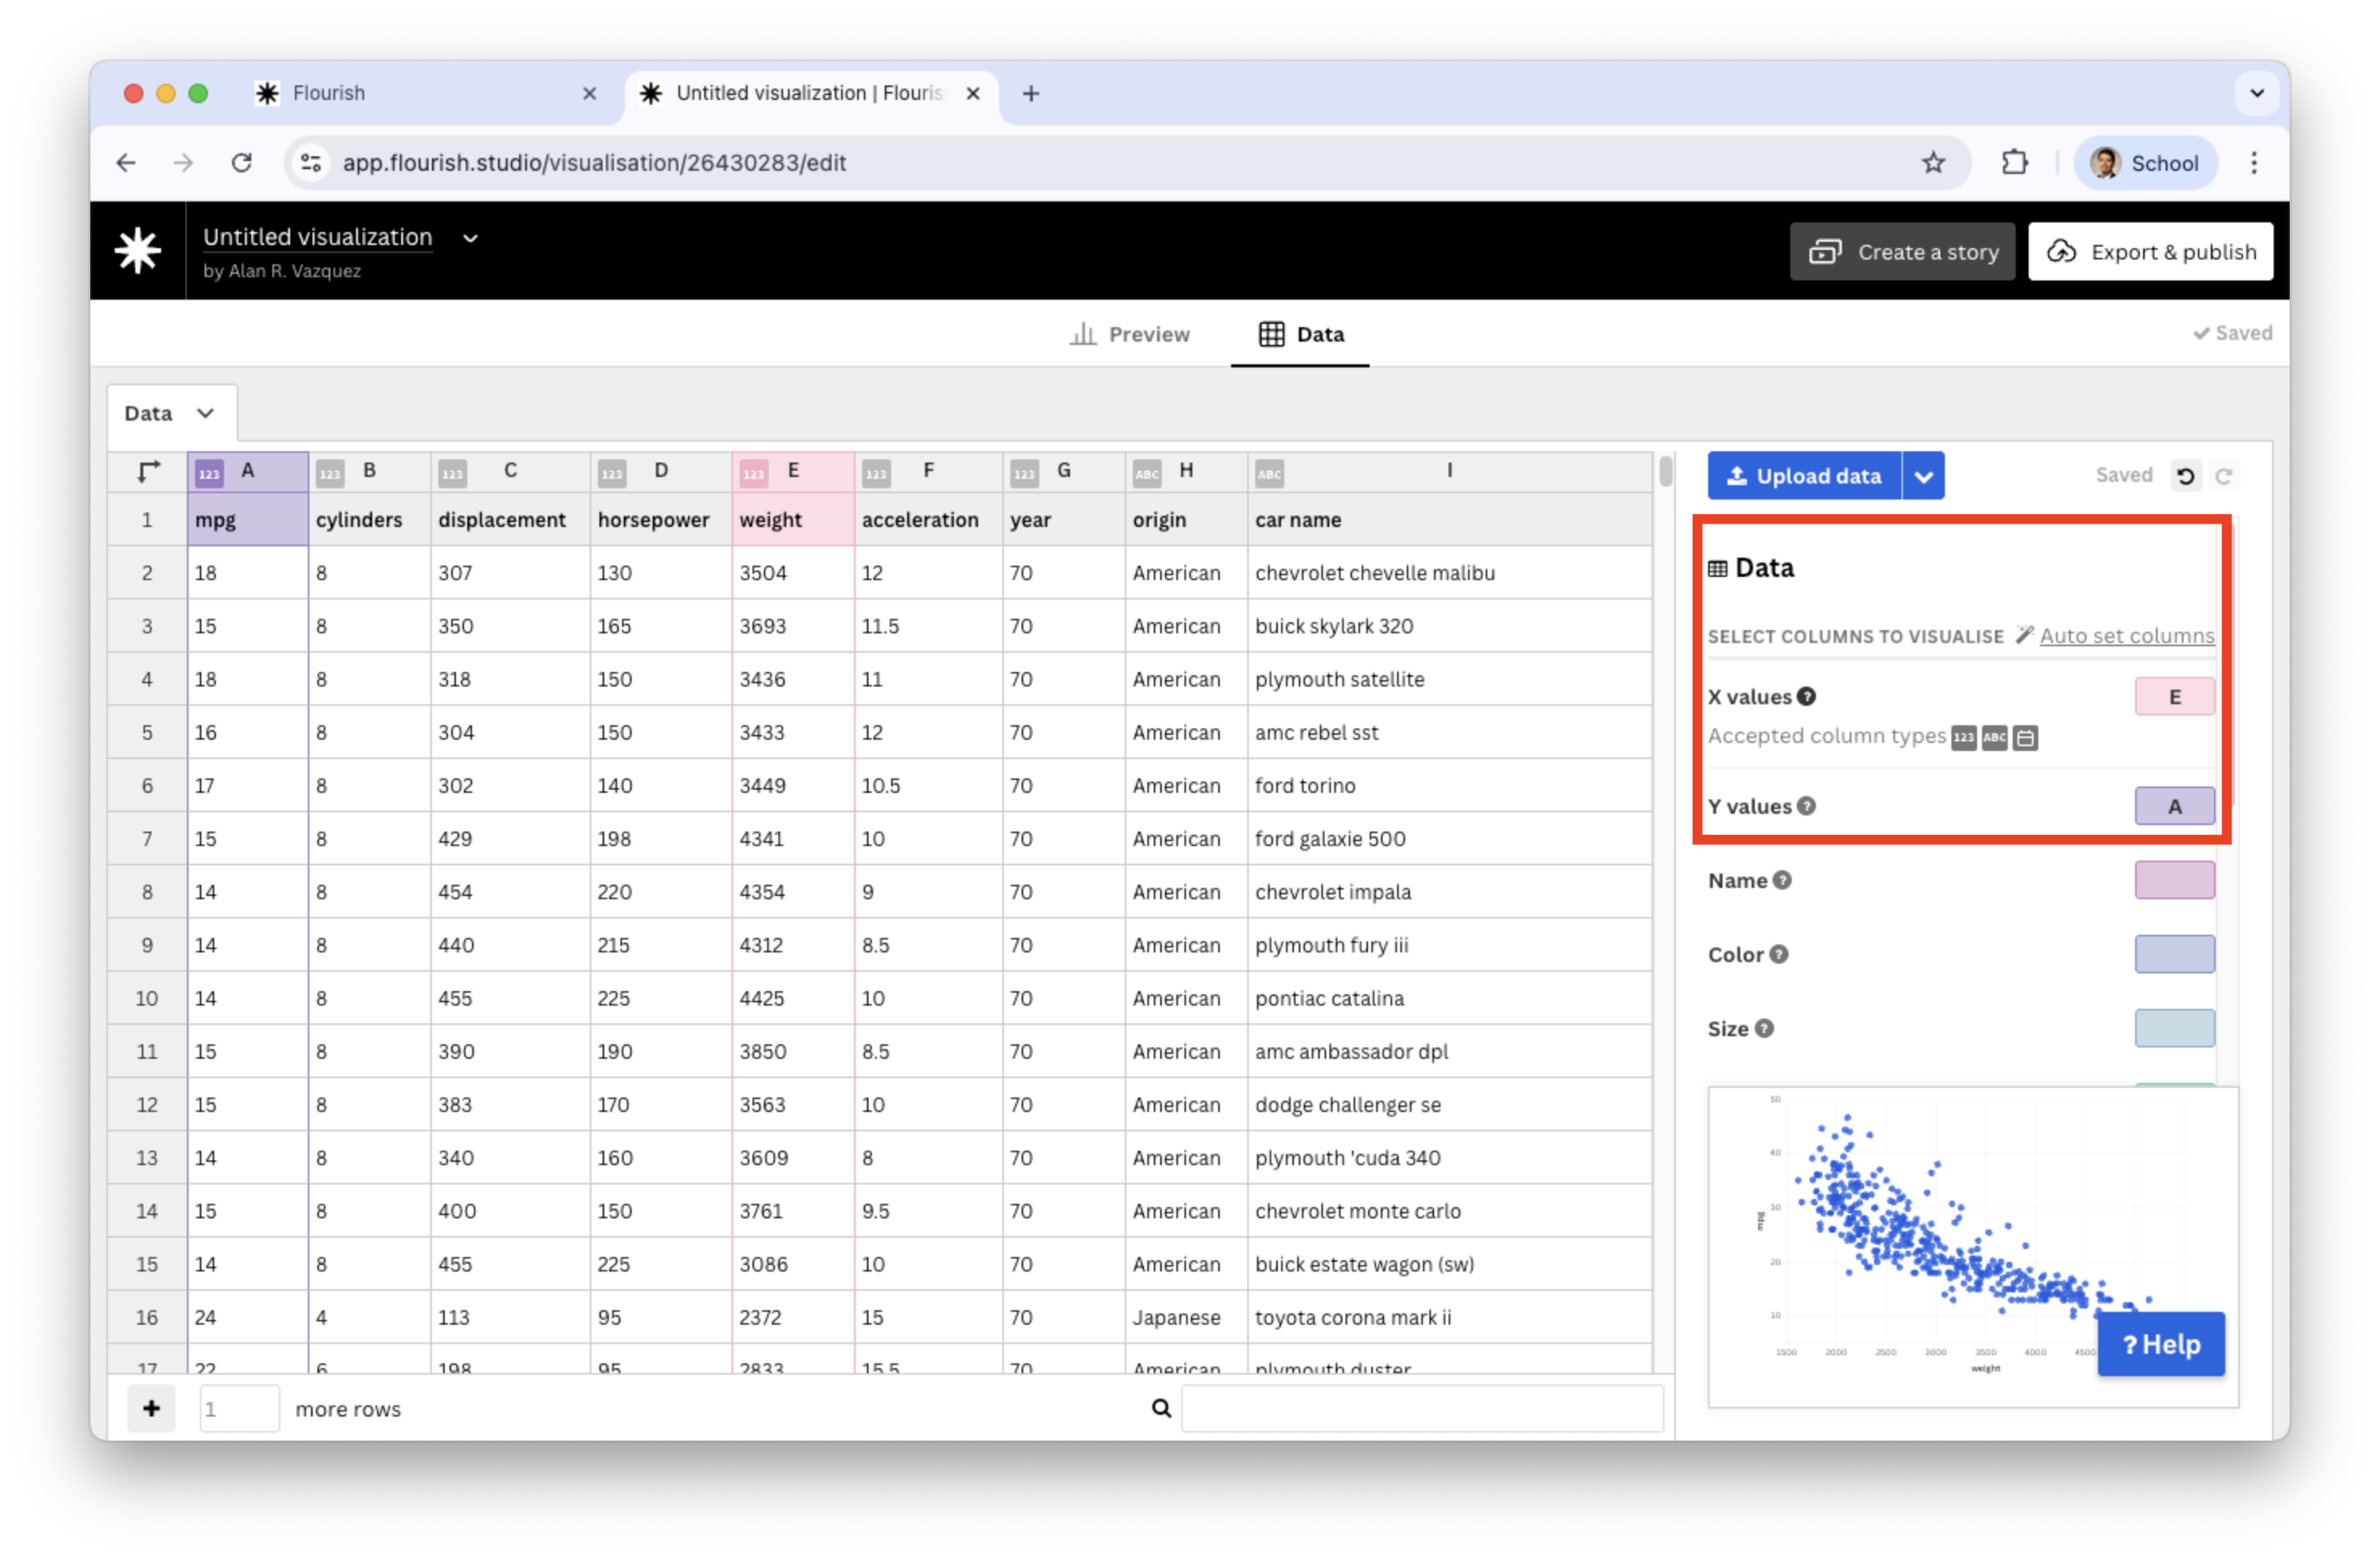Click the transpose data corner icon

tap(148, 471)
